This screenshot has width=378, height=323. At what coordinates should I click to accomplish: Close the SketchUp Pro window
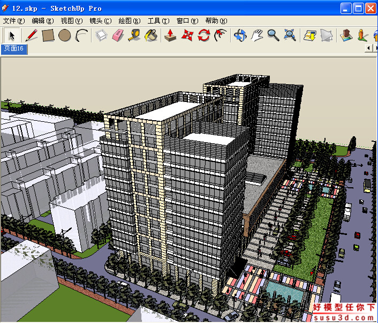tap(371, 9)
